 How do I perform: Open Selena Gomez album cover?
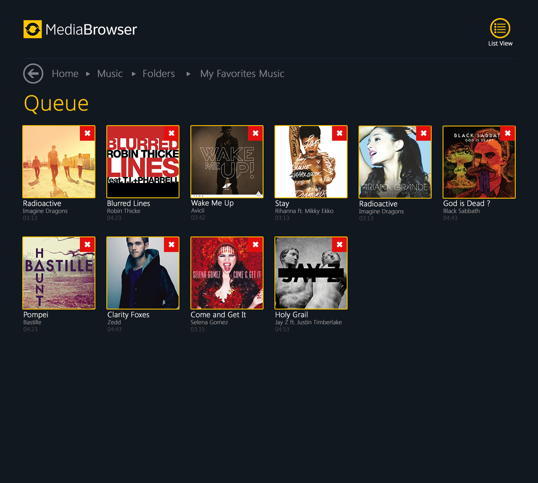pos(227,273)
